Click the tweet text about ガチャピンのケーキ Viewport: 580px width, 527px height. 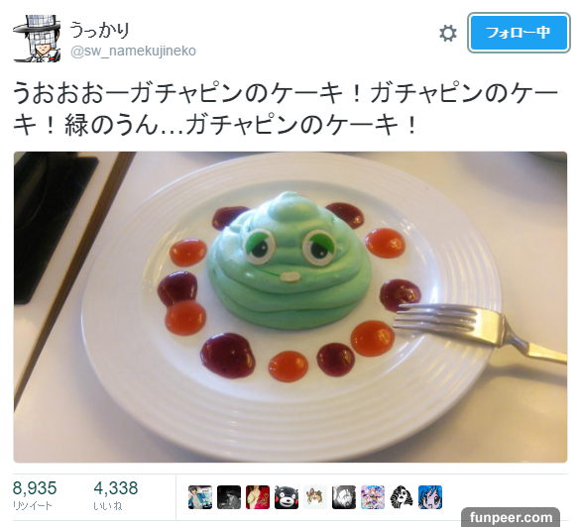[x=285, y=109]
